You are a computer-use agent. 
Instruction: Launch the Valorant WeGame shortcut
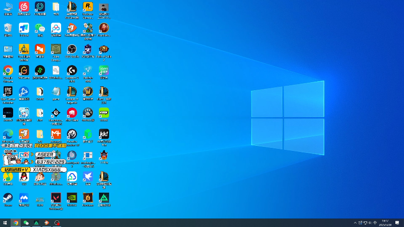[x=56, y=201]
